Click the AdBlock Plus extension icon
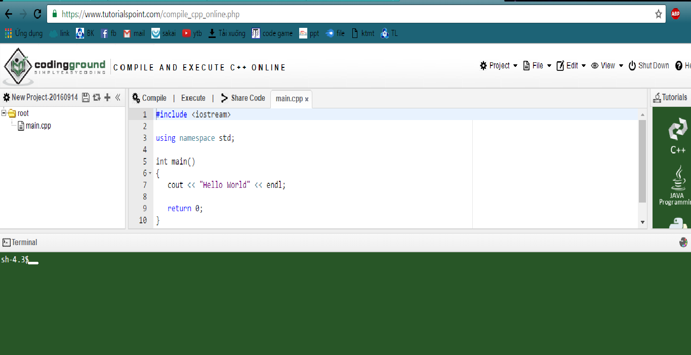 [675, 14]
